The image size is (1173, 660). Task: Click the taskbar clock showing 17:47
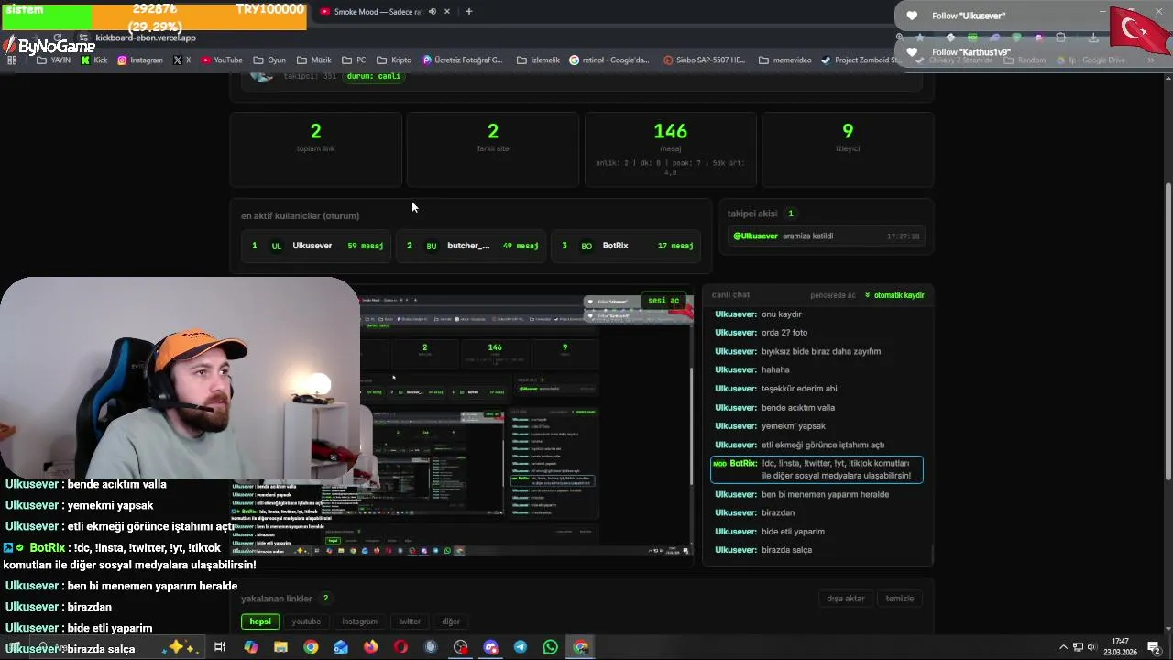pyautogui.click(x=1120, y=647)
